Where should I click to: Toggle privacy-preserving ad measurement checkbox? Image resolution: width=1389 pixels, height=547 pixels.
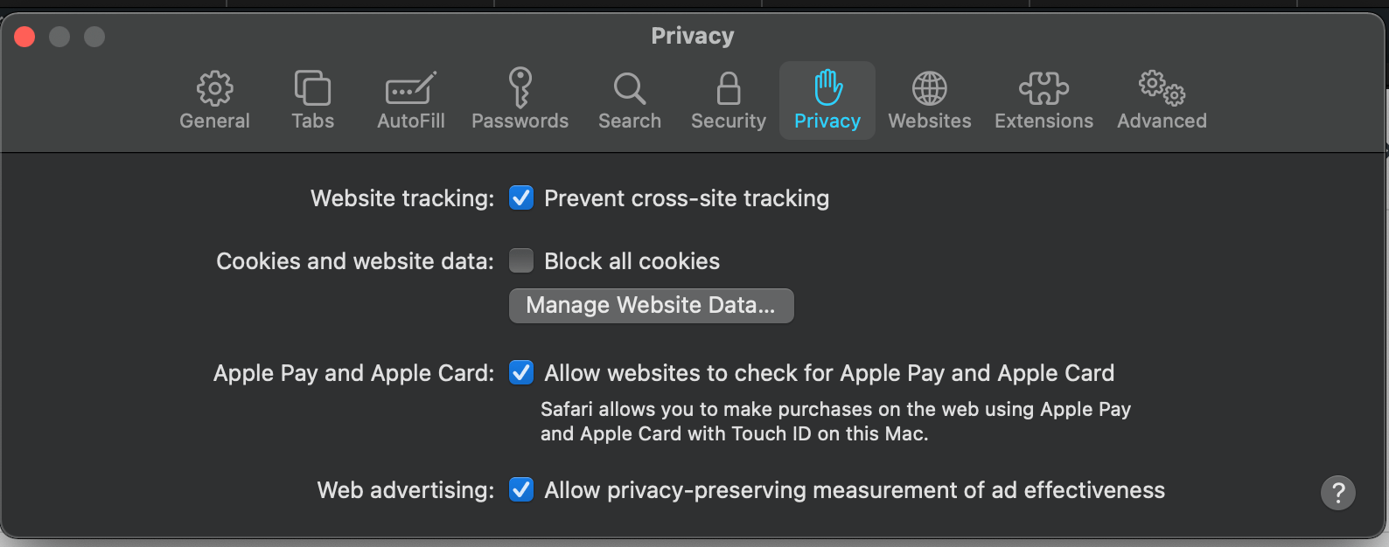pos(521,490)
